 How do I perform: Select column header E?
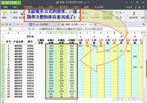[x=51, y=33]
